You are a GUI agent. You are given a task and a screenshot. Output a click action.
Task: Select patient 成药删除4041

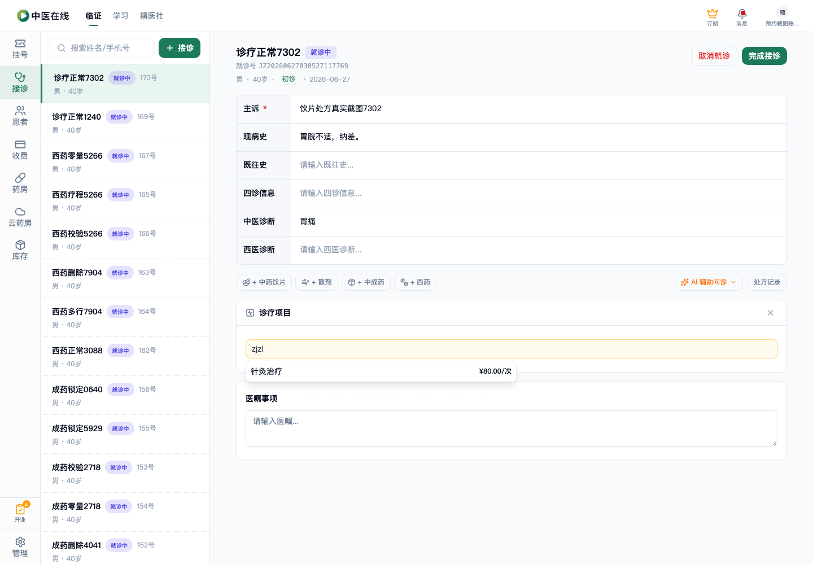pyautogui.click(x=125, y=548)
